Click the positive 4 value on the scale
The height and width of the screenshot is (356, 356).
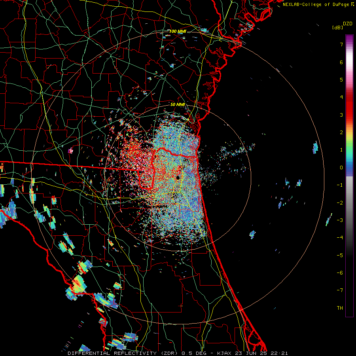pos(341,97)
